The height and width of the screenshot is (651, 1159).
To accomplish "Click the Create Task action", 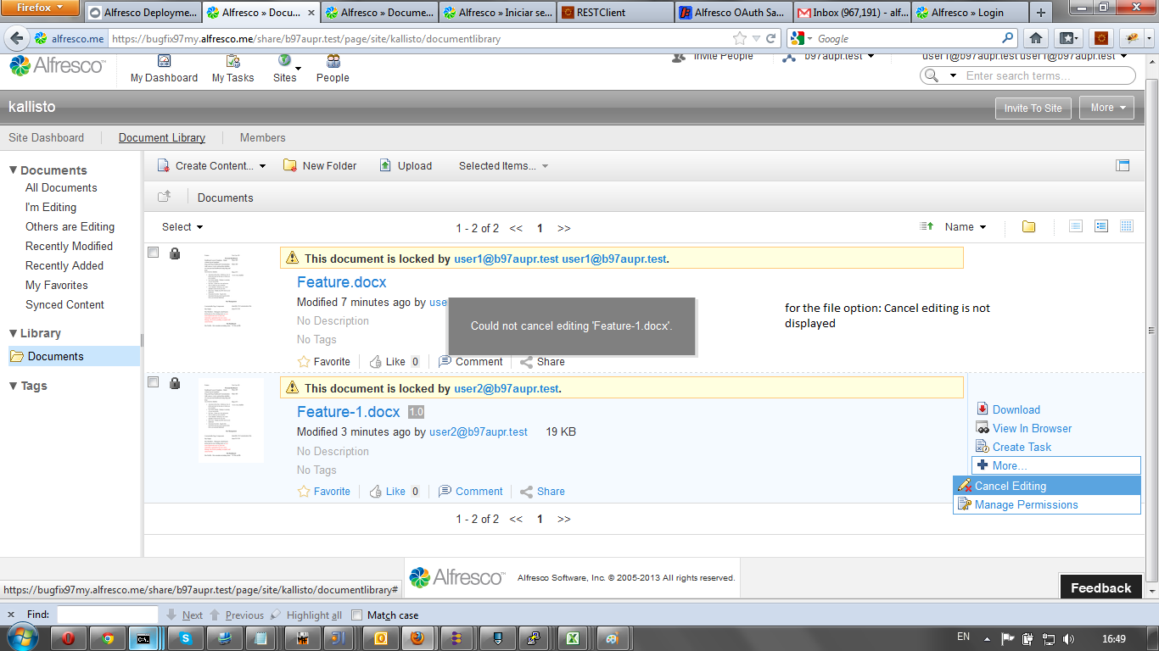I will [x=1013, y=447].
